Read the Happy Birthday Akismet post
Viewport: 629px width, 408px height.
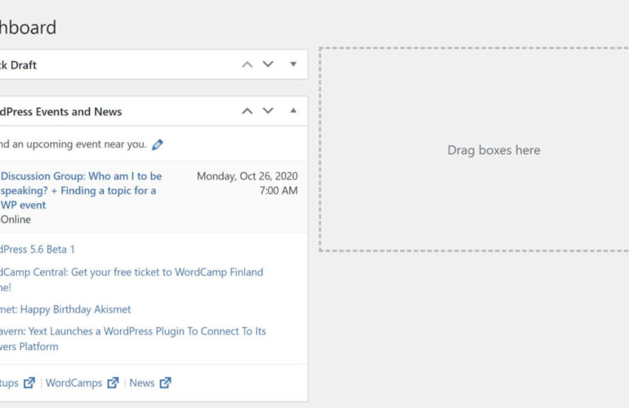[65, 309]
